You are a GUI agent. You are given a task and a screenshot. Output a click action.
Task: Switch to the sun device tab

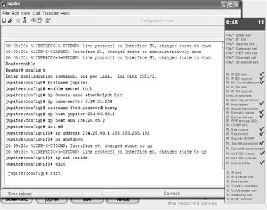click(x=87, y=200)
